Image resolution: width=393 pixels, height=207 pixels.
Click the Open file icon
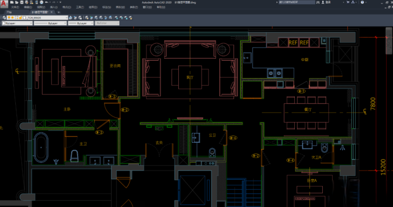17,2
